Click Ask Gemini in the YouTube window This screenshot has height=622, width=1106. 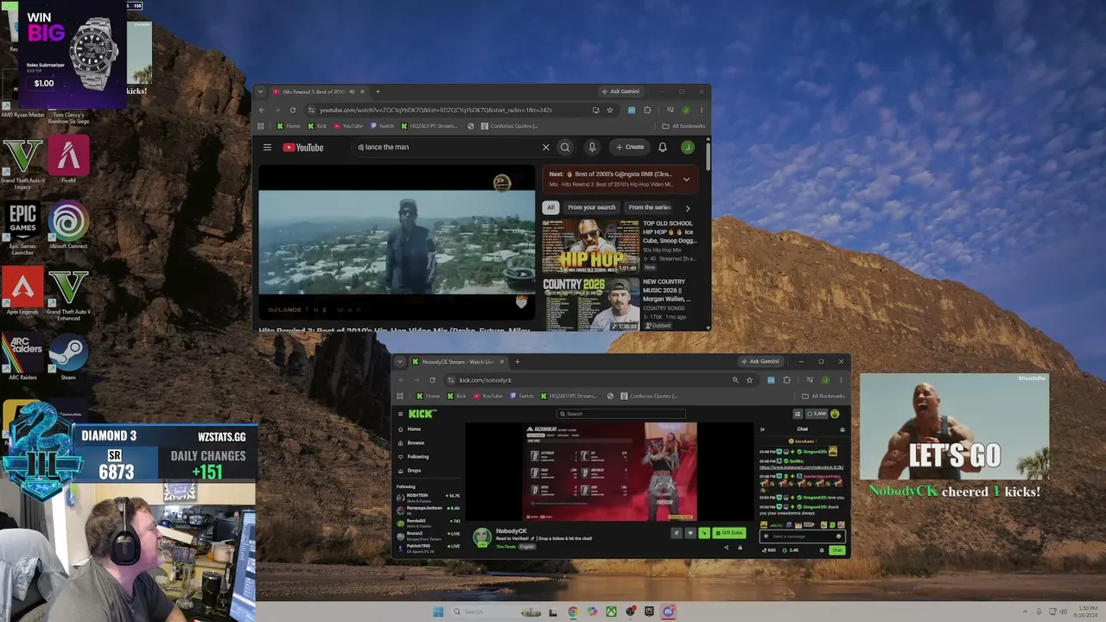[x=620, y=92]
